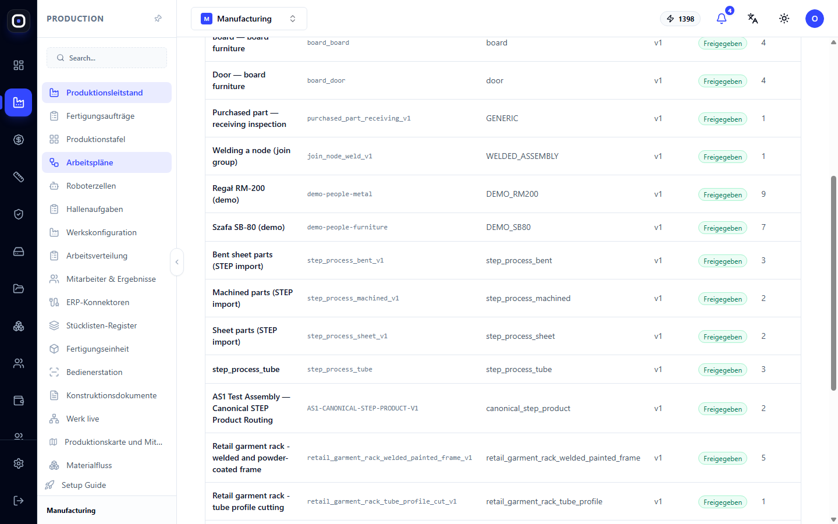838x524 pixels.
Task: Select Roboterzellen in sidebar
Action: 106,186
